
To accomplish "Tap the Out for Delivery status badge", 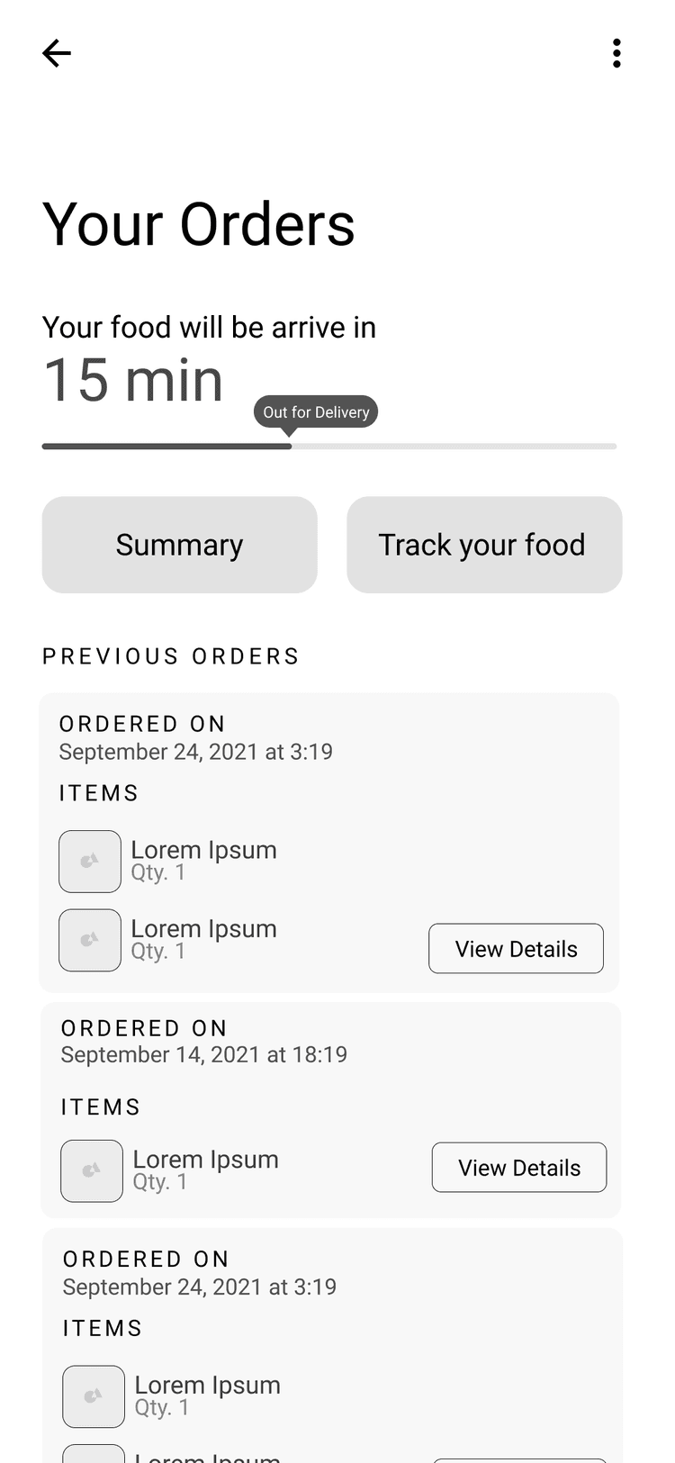I will tap(316, 411).
